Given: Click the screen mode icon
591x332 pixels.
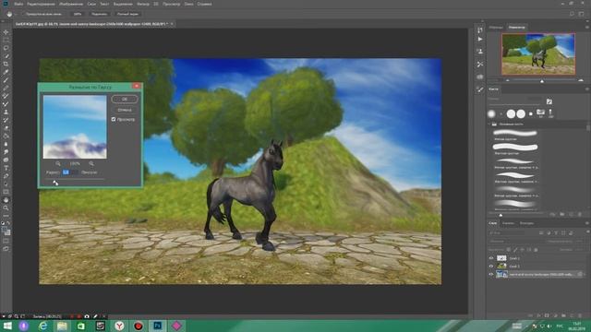Looking at the screenshot, I should click(x=6, y=249).
